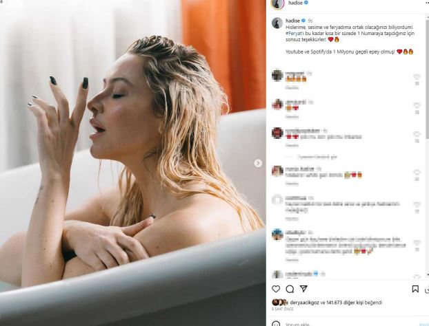Open post options menu at top right
429x326 pixels.
tap(426, 3)
